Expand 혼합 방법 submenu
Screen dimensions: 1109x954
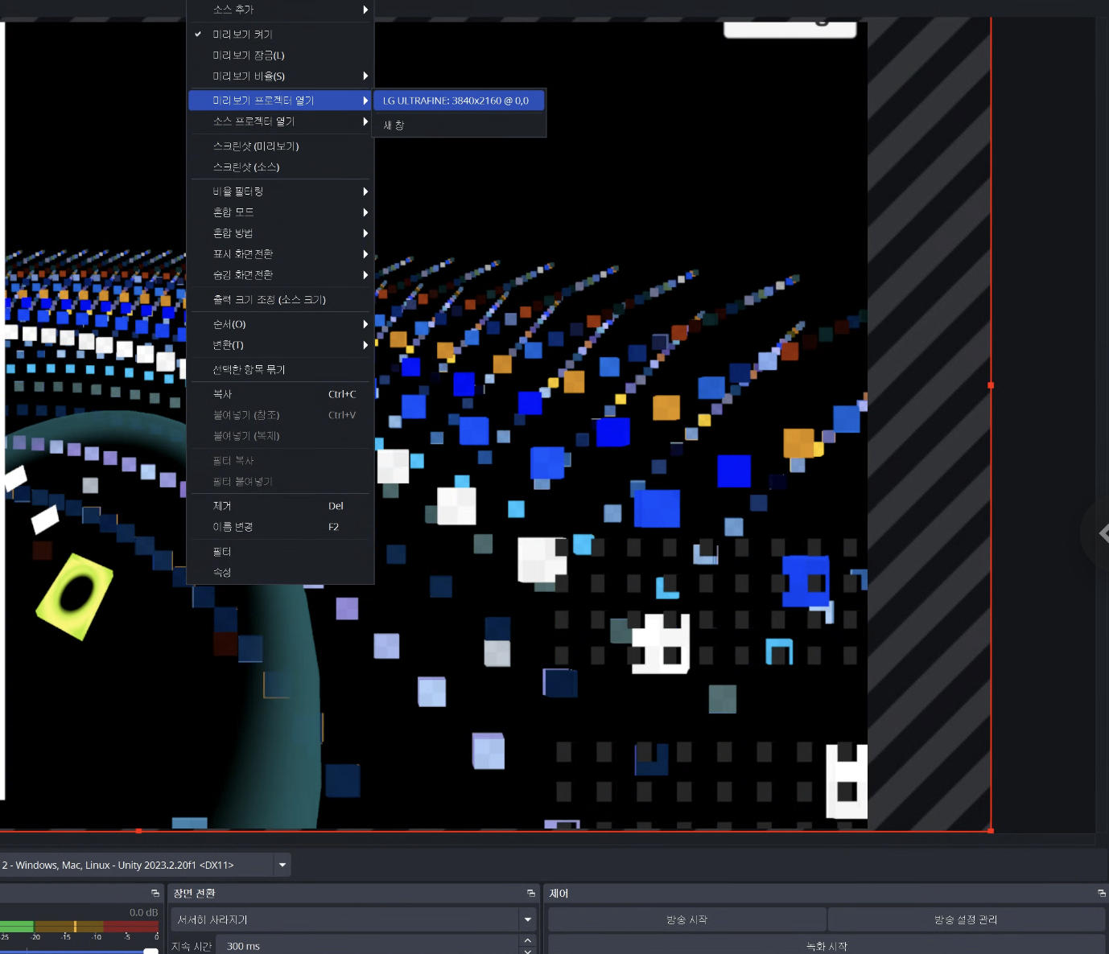click(280, 233)
